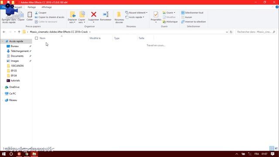
Task: Select the Accueil ribbon tab
Action: coord(18,7)
